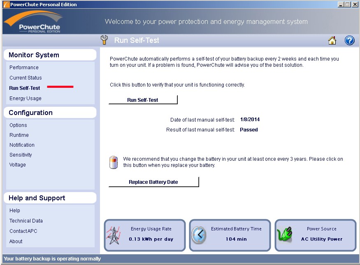Click the Result of last manual self-test label

(200, 130)
